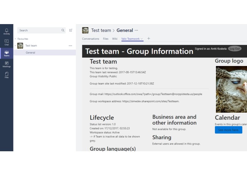Open the Chat icon in sidebar
This screenshot has width=247, height=175.
point(7,43)
